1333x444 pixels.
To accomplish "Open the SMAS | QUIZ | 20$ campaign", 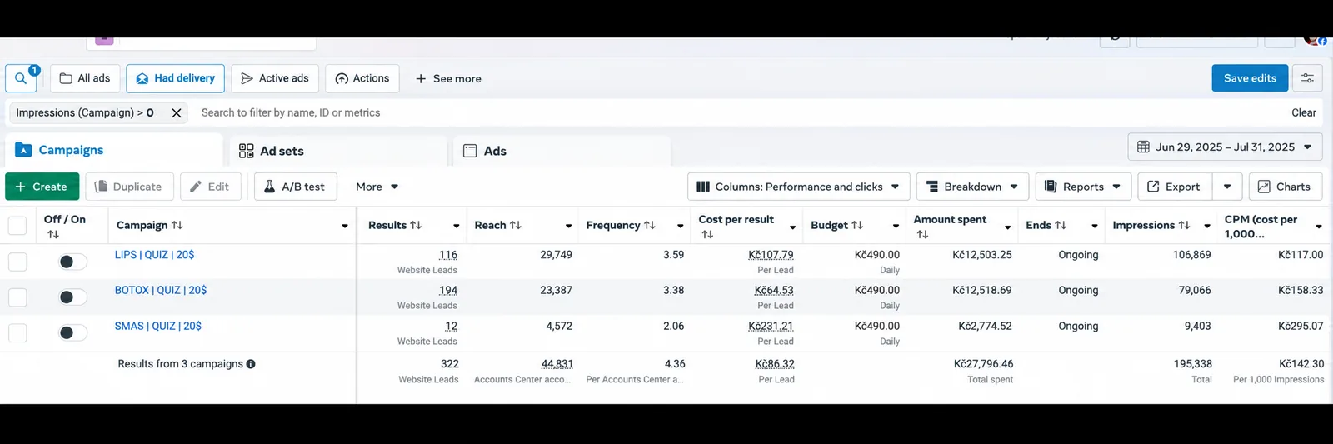I will pyautogui.click(x=158, y=326).
